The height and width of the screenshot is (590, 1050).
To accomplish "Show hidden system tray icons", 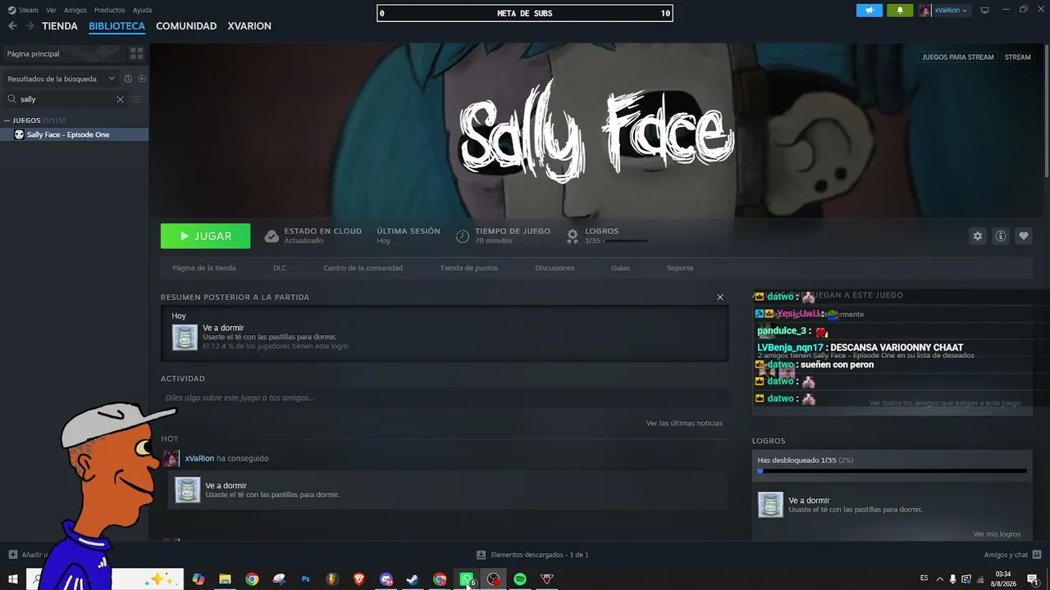I will tap(940, 579).
